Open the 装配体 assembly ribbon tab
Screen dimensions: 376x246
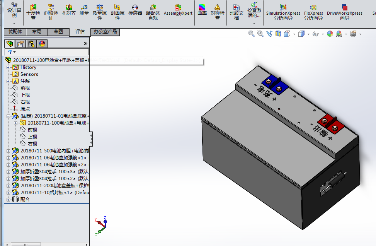pyautogui.click(x=15, y=32)
